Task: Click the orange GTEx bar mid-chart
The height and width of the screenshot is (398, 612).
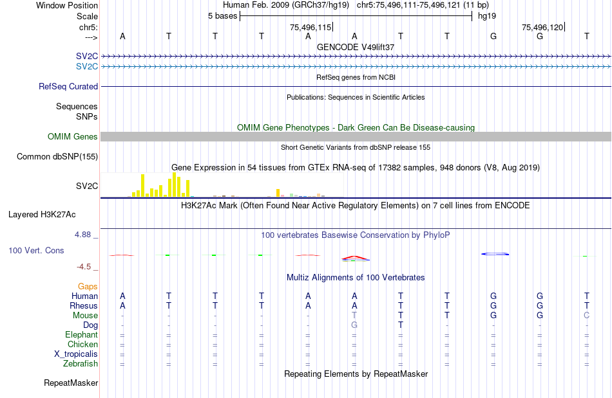Action: 278,193
